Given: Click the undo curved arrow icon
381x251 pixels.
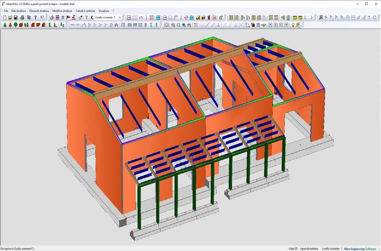Looking at the screenshot, I should click(305, 17).
